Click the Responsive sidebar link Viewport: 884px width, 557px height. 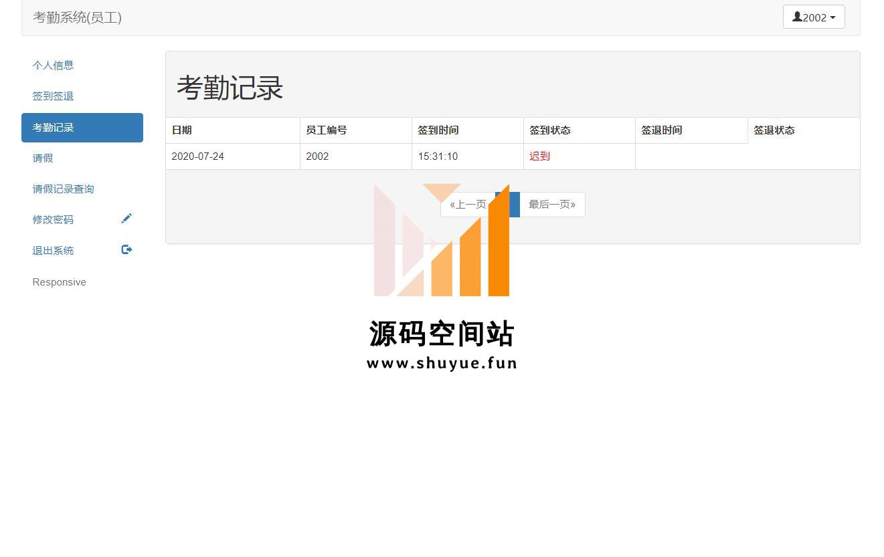[x=59, y=282]
